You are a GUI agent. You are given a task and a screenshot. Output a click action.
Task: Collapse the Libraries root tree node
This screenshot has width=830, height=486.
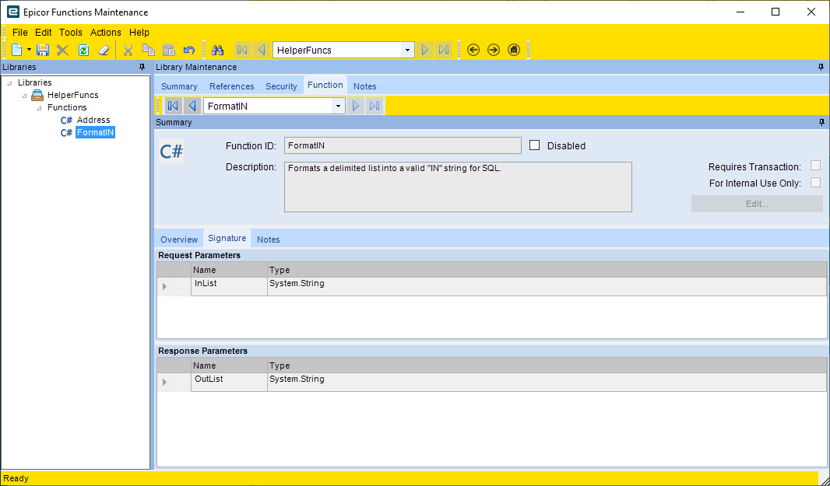(x=10, y=83)
